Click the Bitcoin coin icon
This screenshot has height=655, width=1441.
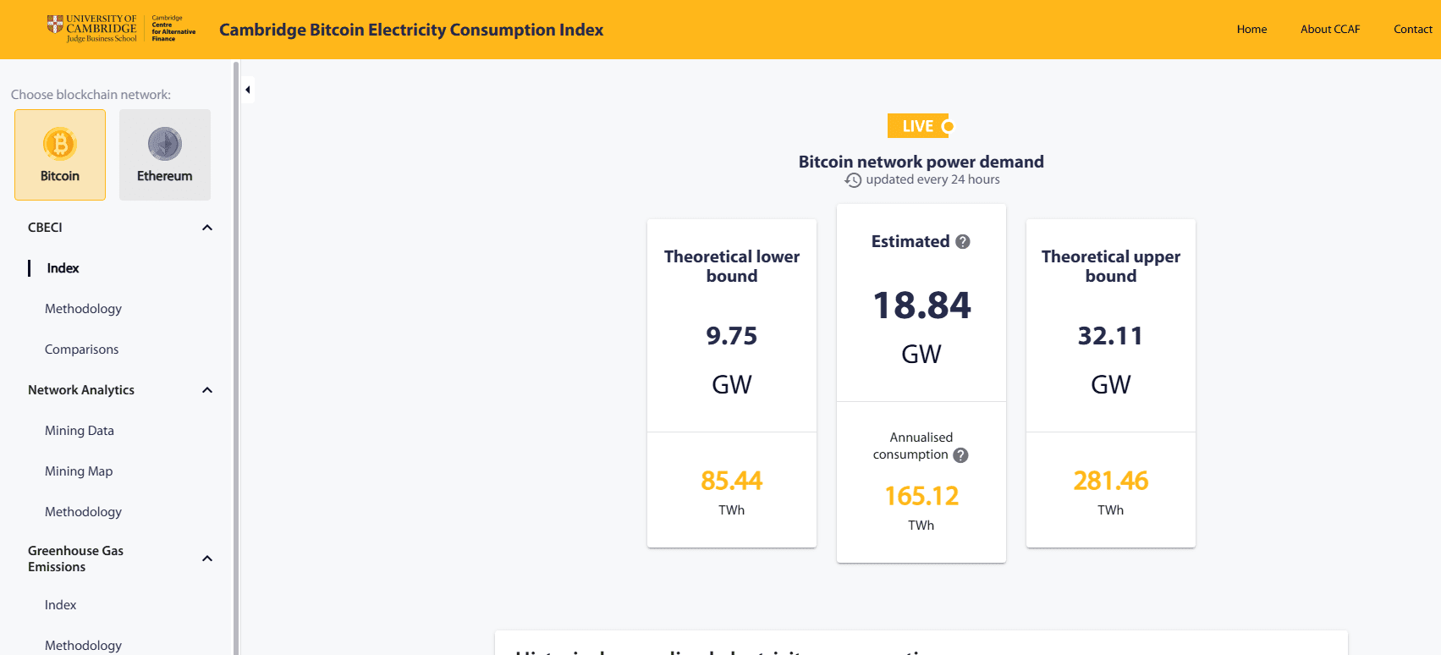[59, 144]
